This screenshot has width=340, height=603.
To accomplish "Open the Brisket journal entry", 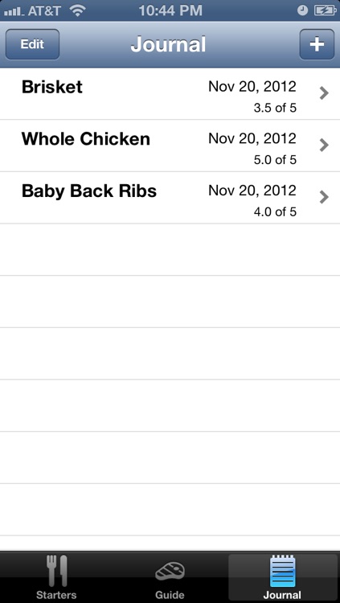I will pos(170,94).
